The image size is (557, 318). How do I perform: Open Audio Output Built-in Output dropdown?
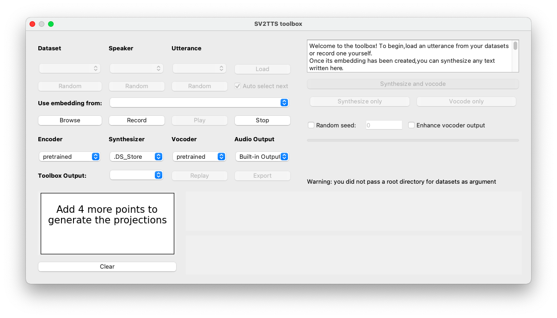[262, 156]
